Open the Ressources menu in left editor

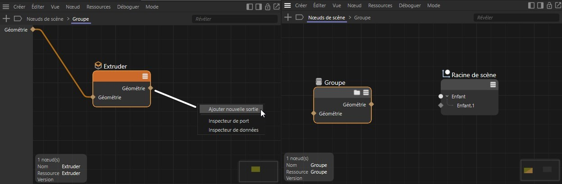click(98, 6)
